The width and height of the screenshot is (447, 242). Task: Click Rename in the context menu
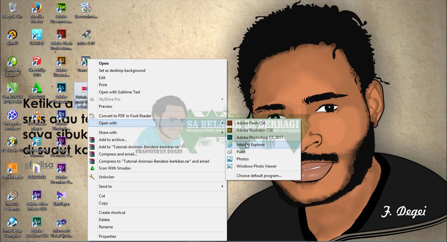pyautogui.click(x=157, y=227)
